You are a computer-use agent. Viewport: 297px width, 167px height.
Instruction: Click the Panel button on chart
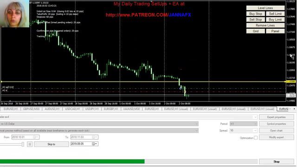point(275,31)
